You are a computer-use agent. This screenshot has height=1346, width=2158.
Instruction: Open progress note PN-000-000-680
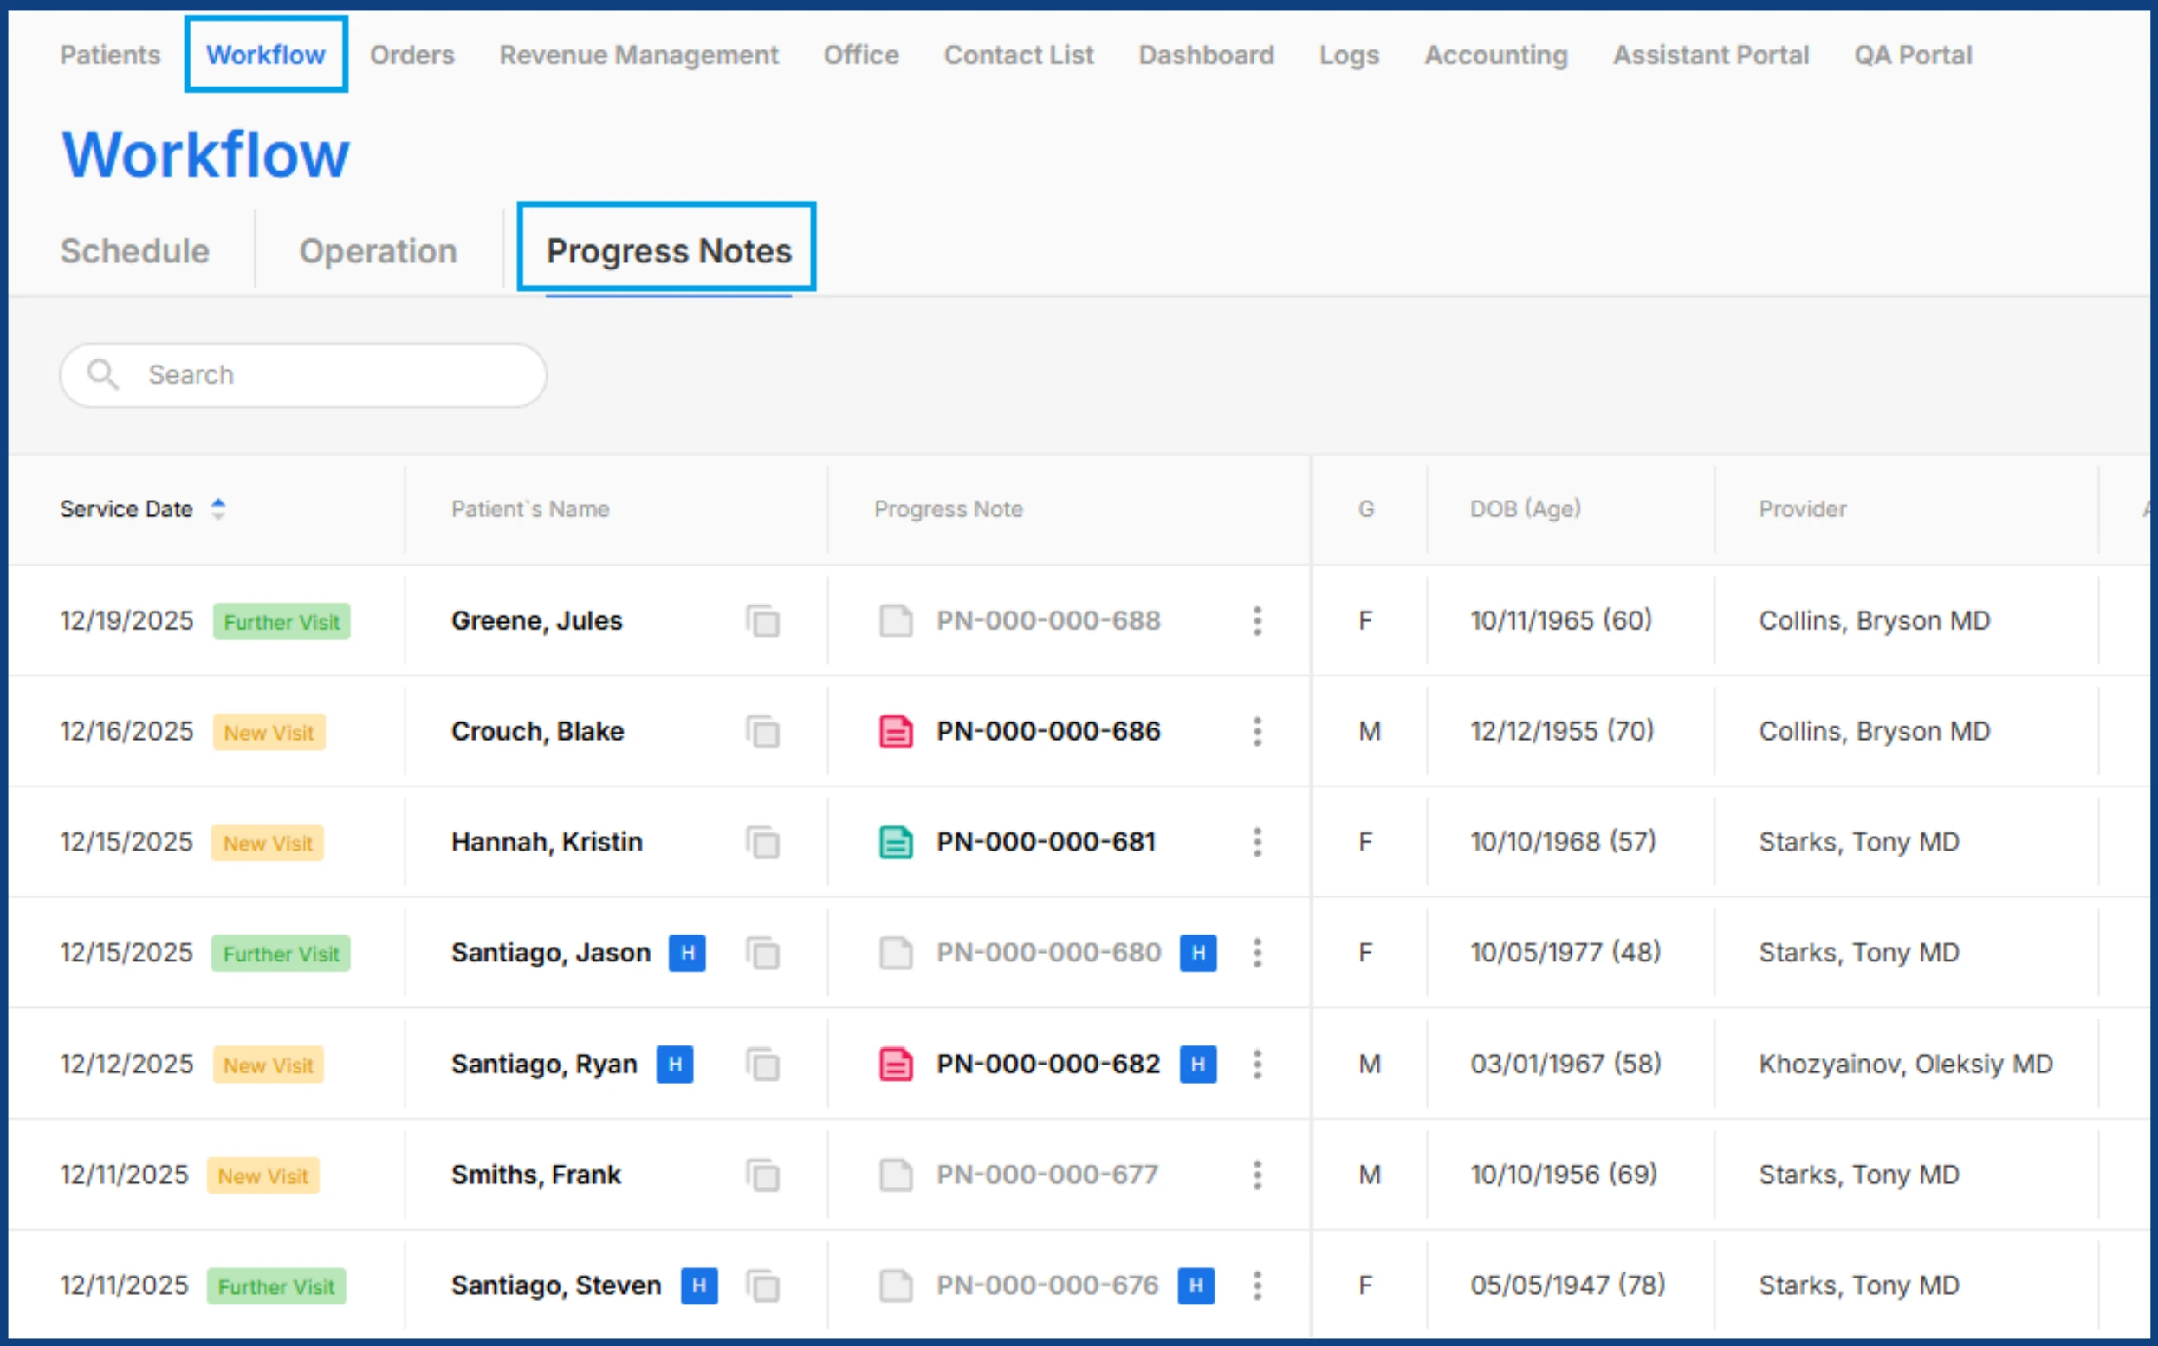[x=1048, y=953]
